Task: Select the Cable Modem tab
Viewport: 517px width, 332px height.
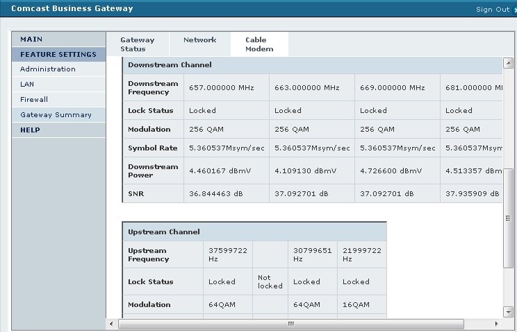Action: [259, 44]
